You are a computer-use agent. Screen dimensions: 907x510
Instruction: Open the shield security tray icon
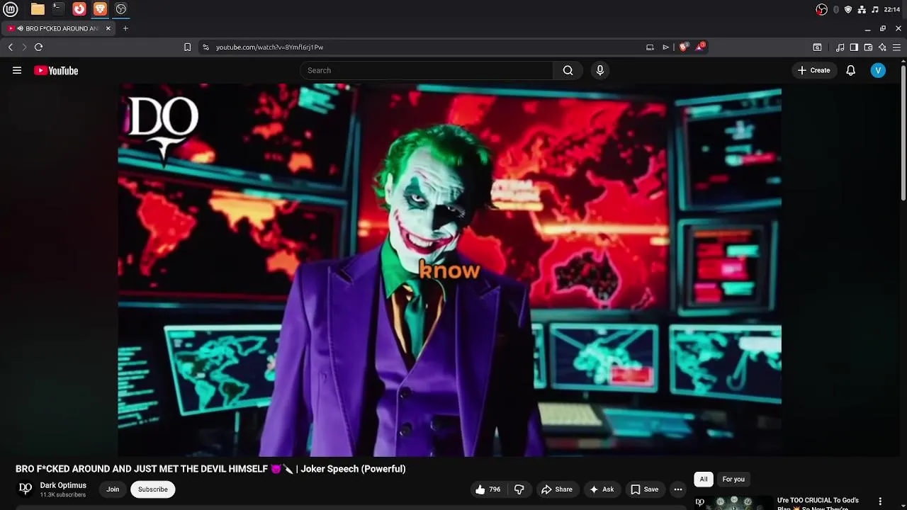(x=848, y=9)
